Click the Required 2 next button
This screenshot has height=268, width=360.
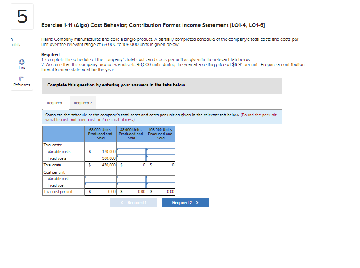click(185, 203)
